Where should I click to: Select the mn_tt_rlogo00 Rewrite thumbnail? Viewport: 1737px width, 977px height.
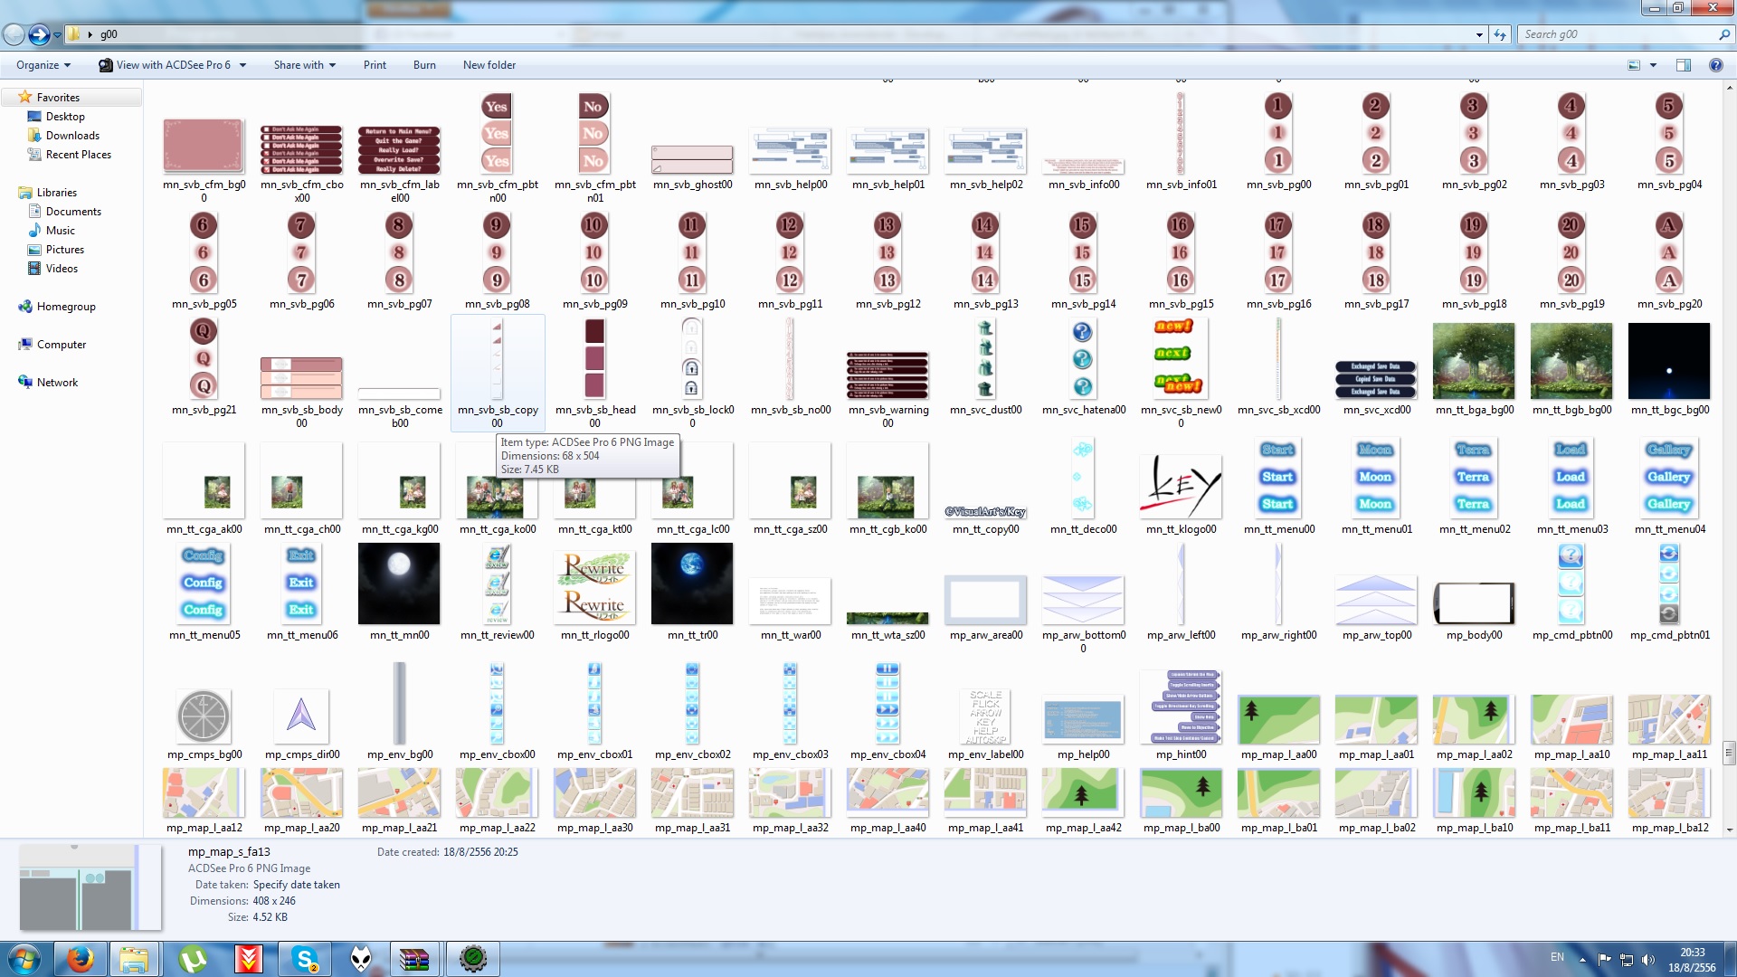[x=594, y=588]
